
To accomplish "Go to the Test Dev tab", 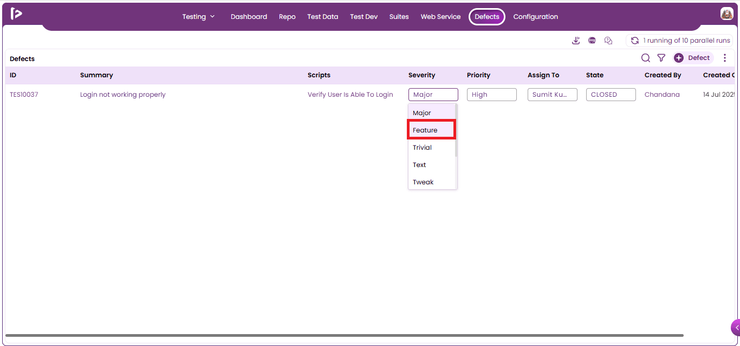I will (364, 17).
